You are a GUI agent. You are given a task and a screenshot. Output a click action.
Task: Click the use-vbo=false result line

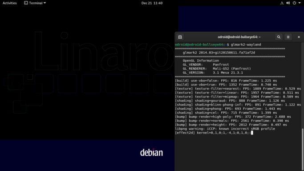tap(226, 81)
